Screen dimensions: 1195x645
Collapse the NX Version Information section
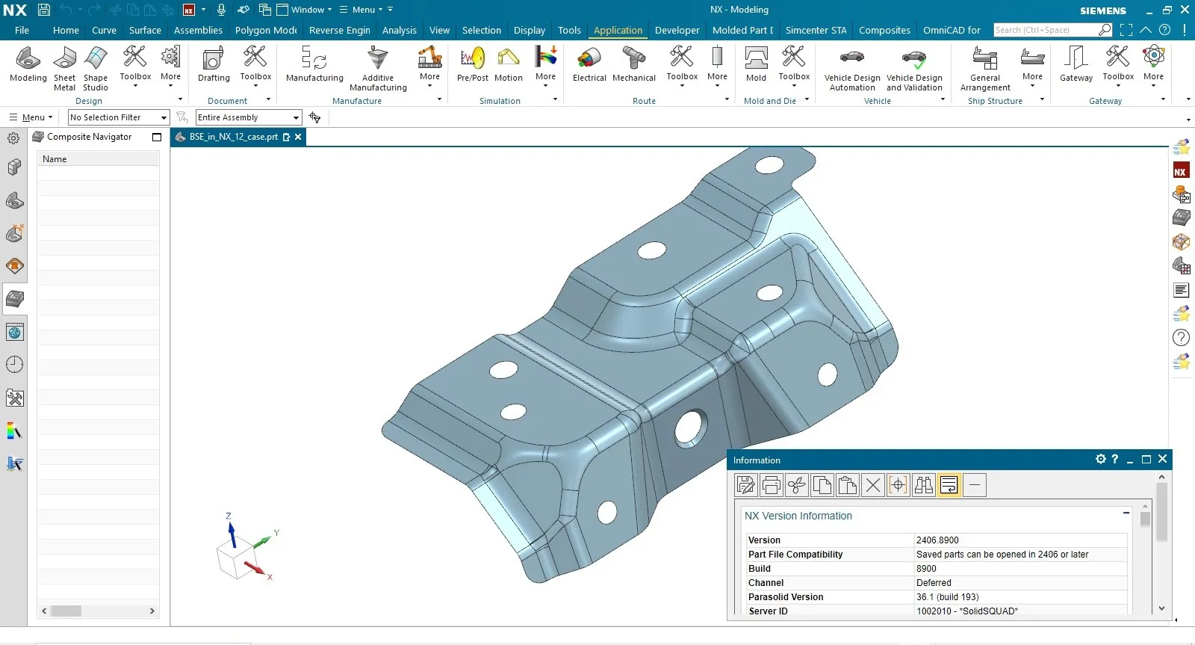point(1126,513)
